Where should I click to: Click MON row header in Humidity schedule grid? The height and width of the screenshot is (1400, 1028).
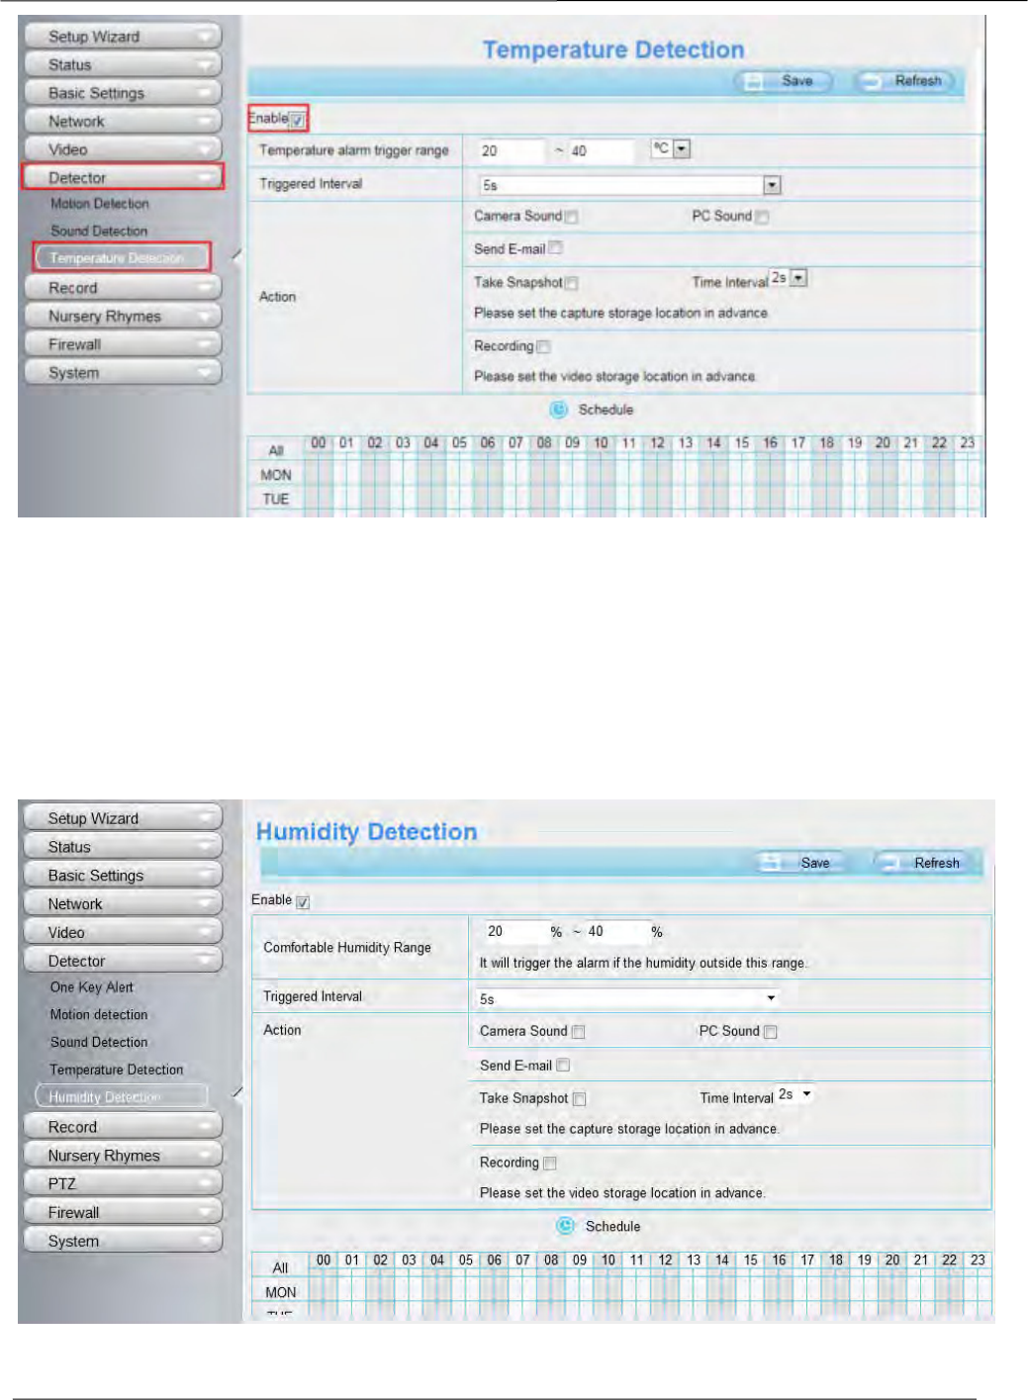[x=281, y=1292]
